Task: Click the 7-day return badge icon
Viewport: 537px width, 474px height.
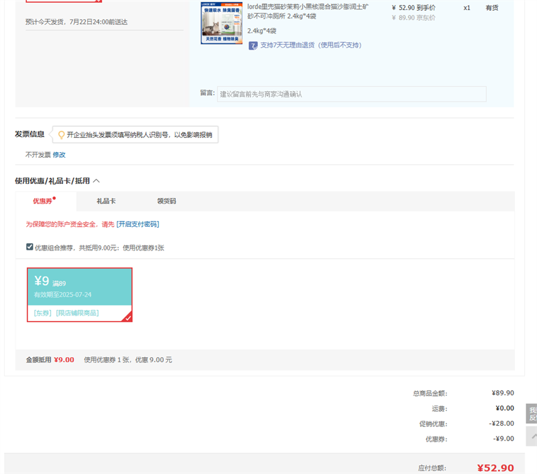Action: [x=253, y=46]
